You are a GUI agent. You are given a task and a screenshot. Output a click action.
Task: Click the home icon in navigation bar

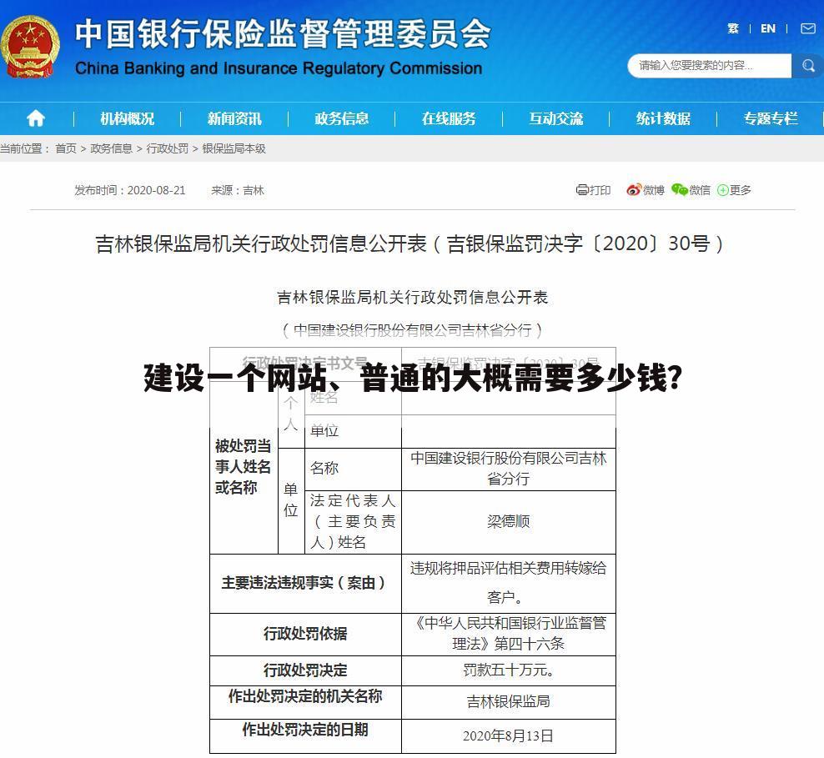(36, 118)
